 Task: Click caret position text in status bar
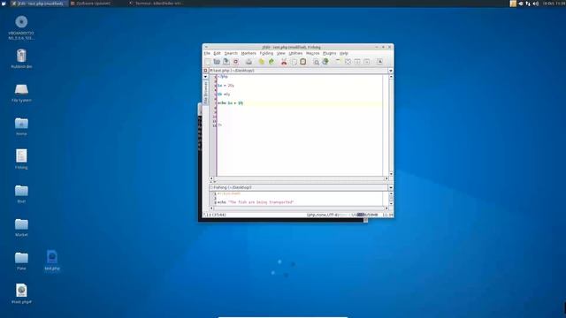(x=214, y=215)
